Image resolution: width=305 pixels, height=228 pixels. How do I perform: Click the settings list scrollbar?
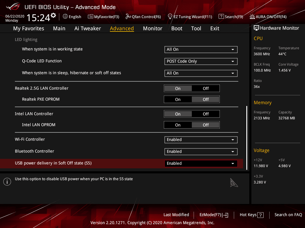(247, 138)
